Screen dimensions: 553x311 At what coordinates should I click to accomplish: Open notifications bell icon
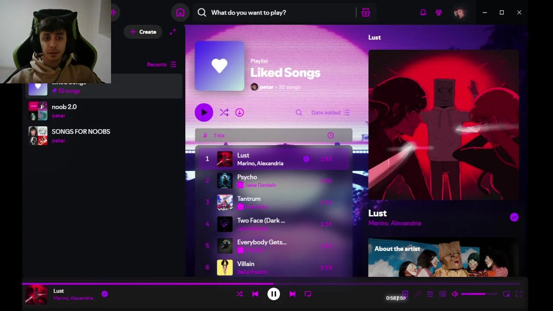pyautogui.click(x=423, y=13)
